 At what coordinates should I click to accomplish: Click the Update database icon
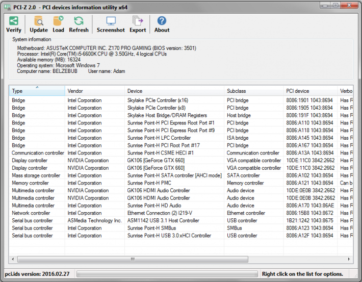[x=39, y=21]
